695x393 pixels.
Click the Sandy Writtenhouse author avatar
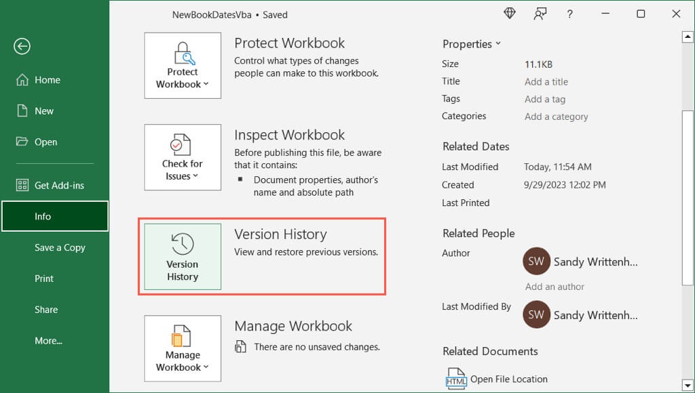pos(536,262)
